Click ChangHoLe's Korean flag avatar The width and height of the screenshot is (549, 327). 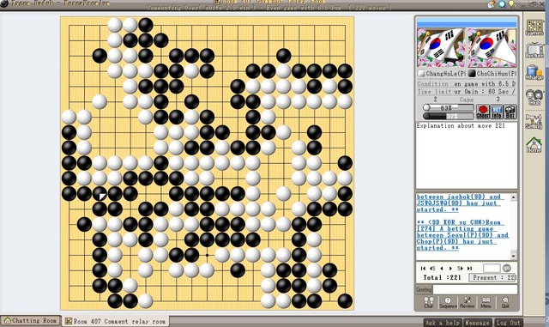[441, 48]
